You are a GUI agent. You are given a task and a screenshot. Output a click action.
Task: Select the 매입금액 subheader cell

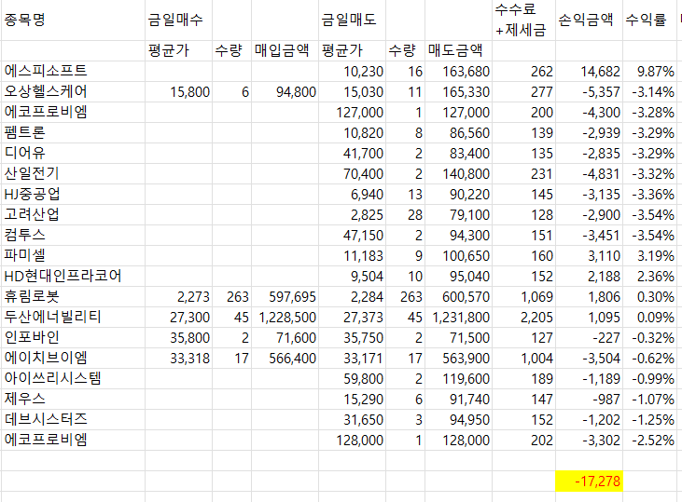[285, 51]
